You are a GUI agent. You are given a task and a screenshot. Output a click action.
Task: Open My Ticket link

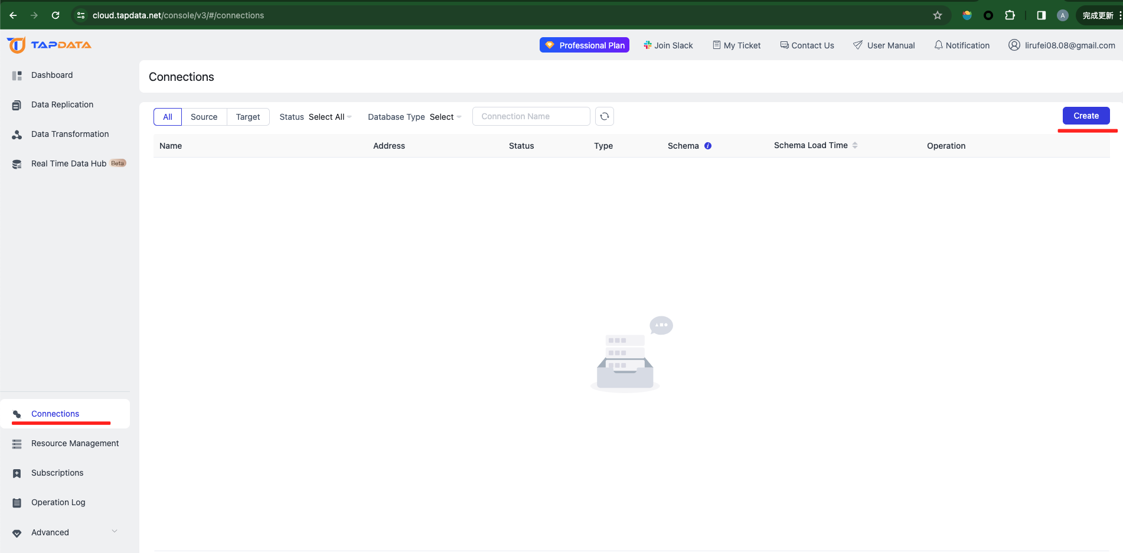click(x=742, y=45)
